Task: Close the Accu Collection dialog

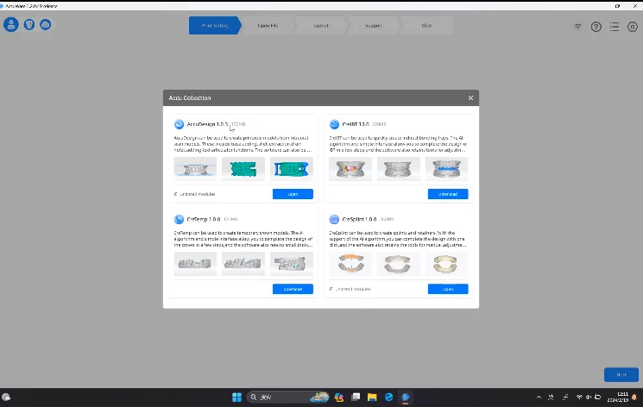Action: 470,98
